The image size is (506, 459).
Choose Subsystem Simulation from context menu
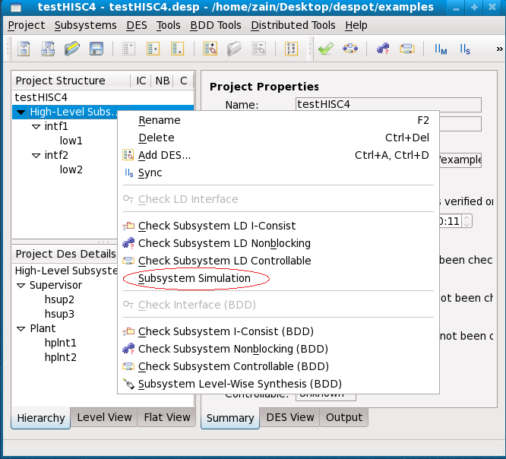[x=194, y=278]
